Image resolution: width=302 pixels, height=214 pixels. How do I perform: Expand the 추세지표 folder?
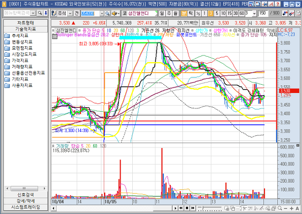pos(17,36)
